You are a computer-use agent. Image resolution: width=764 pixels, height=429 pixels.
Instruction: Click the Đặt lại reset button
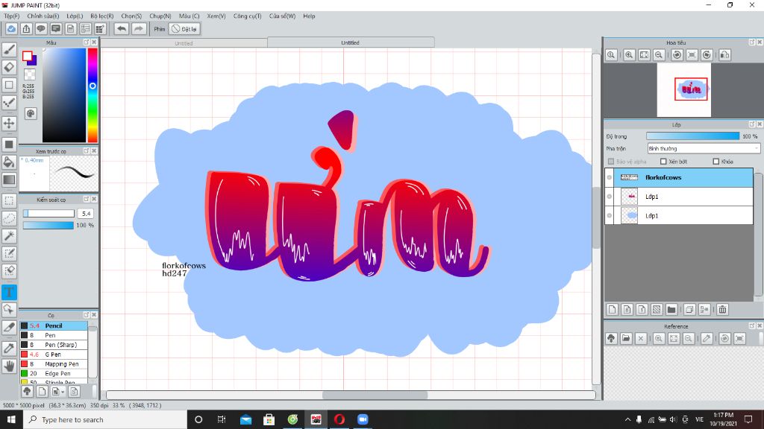[184, 29]
